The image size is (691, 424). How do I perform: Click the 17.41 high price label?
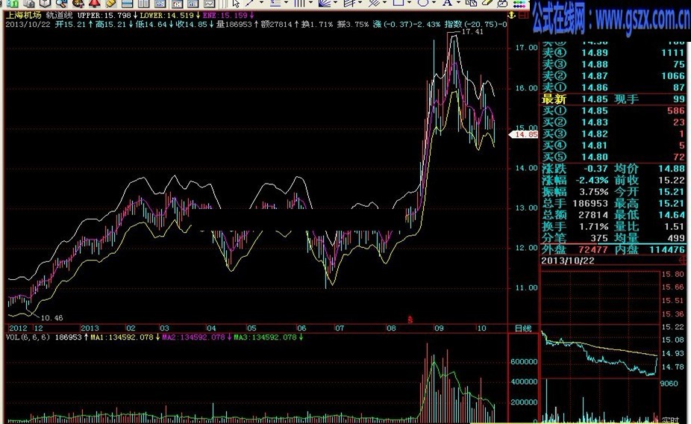472,32
